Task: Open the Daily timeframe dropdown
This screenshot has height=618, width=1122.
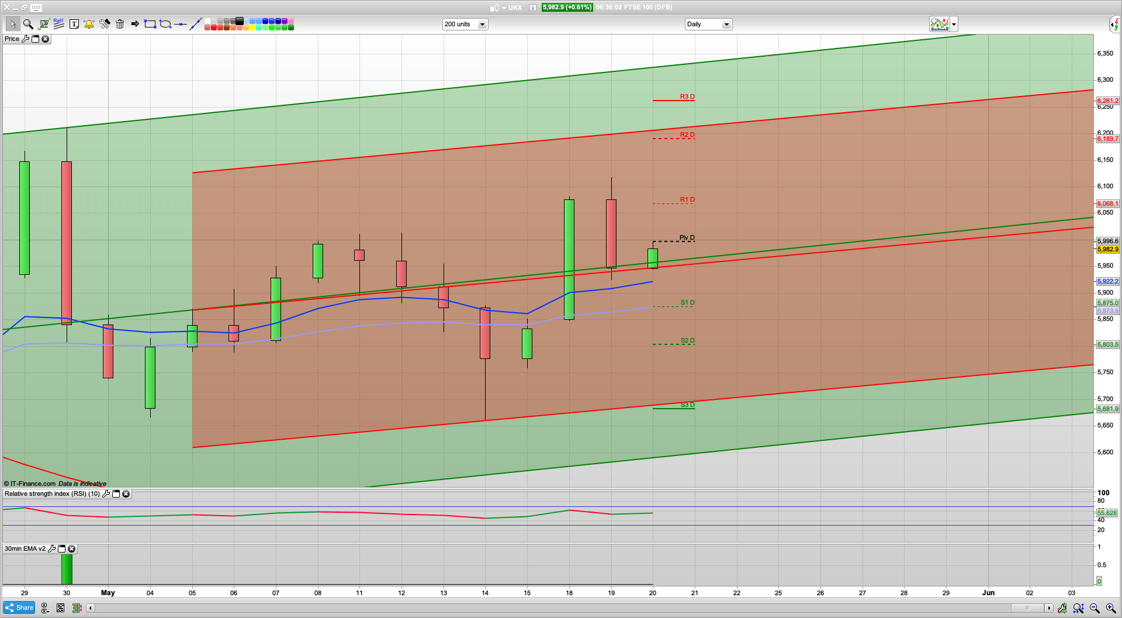Action: coord(726,25)
